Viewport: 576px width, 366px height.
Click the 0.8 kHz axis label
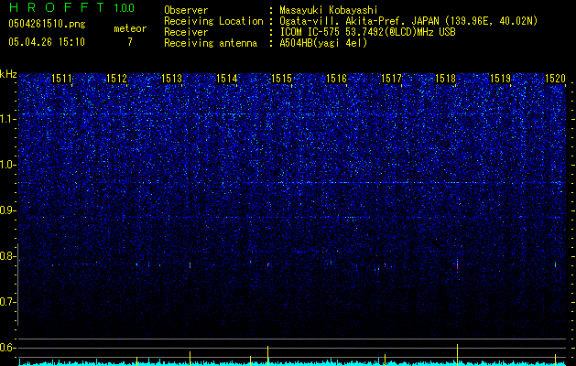[x=8, y=256]
